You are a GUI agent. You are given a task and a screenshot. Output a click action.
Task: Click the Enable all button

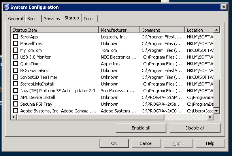(141, 128)
